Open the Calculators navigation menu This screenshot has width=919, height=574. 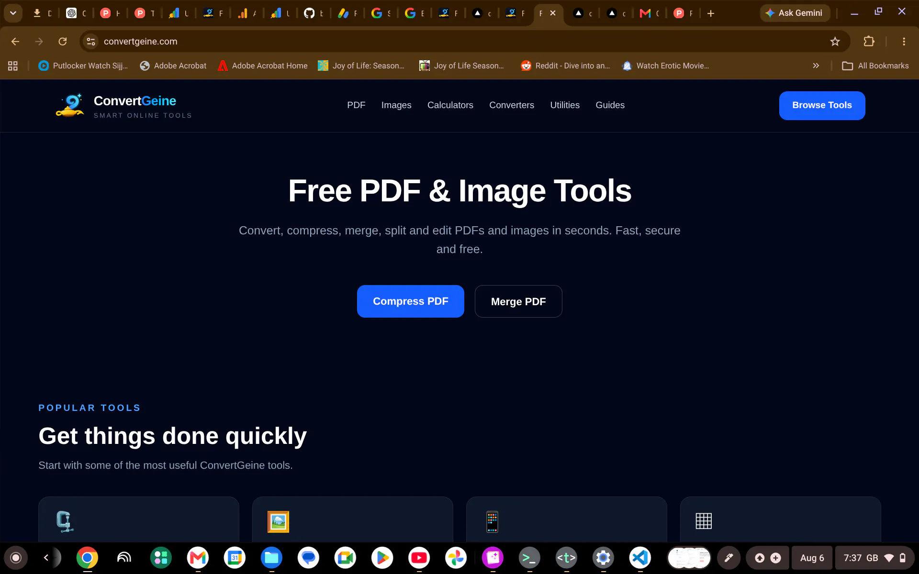[x=450, y=105]
